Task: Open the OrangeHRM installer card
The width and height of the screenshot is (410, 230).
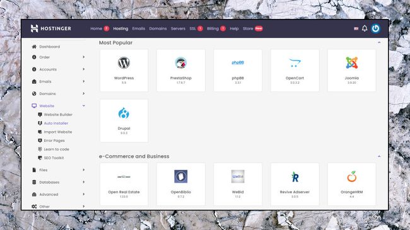Action: (x=352, y=184)
